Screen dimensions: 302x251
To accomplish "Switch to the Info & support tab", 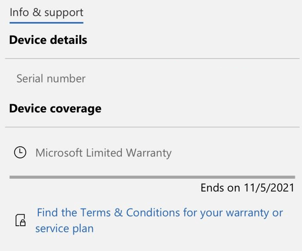I will tap(46, 12).
